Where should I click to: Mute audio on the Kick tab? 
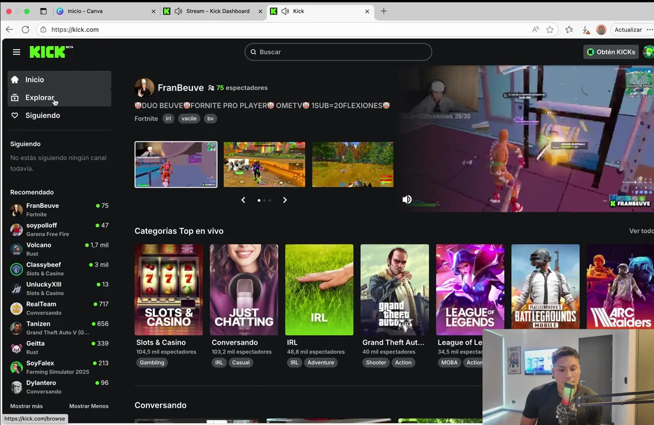coord(285,11)
